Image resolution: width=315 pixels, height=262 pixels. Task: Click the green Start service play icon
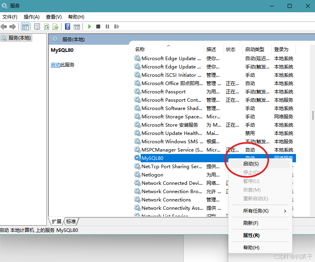90,27
